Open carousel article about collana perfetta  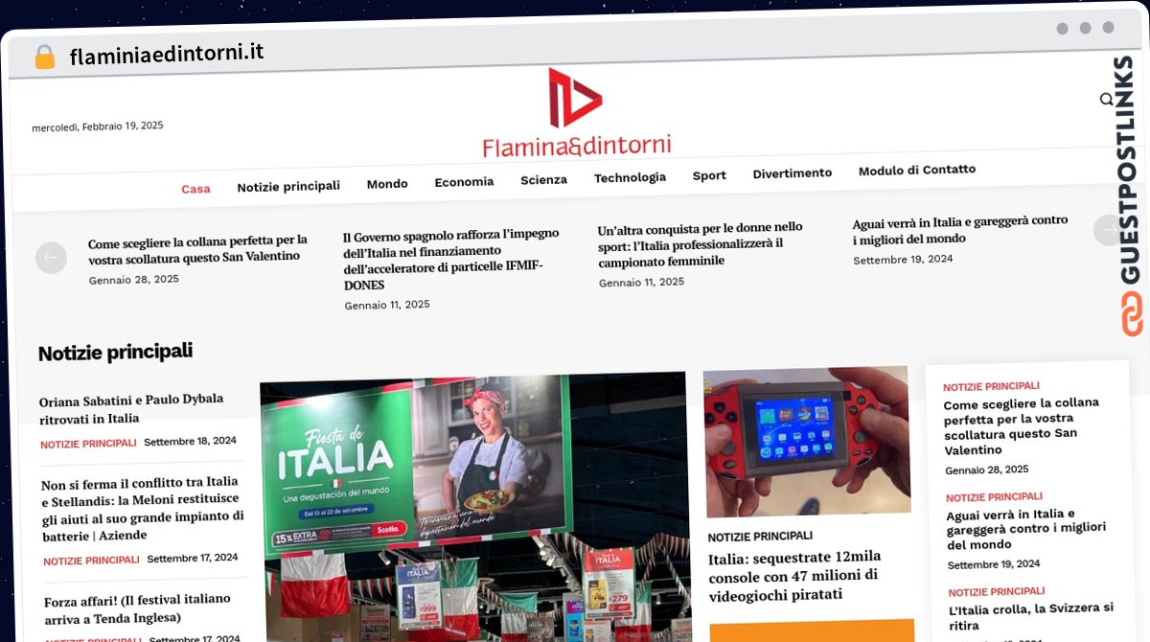(x=197, y=248)
